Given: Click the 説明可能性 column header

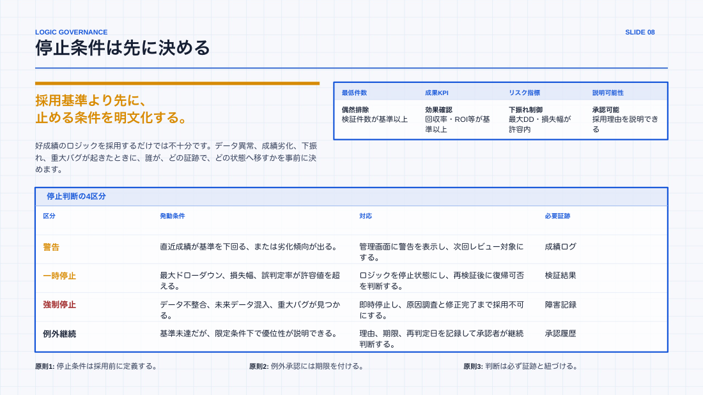Looking at the screenshot, I should [608, 93].
